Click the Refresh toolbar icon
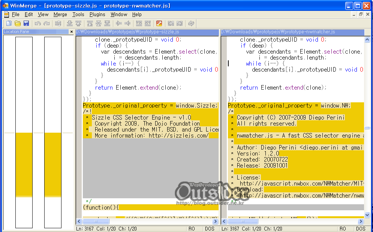 [191, 23]
